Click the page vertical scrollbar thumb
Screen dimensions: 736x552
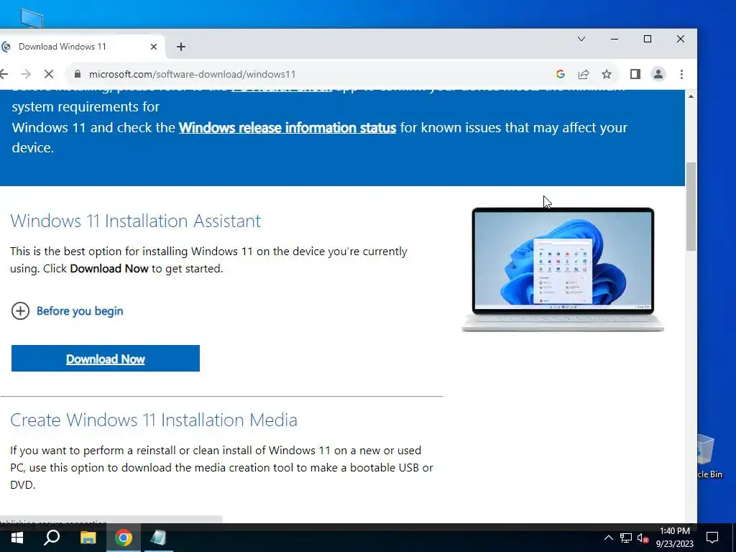pos(691,206)
